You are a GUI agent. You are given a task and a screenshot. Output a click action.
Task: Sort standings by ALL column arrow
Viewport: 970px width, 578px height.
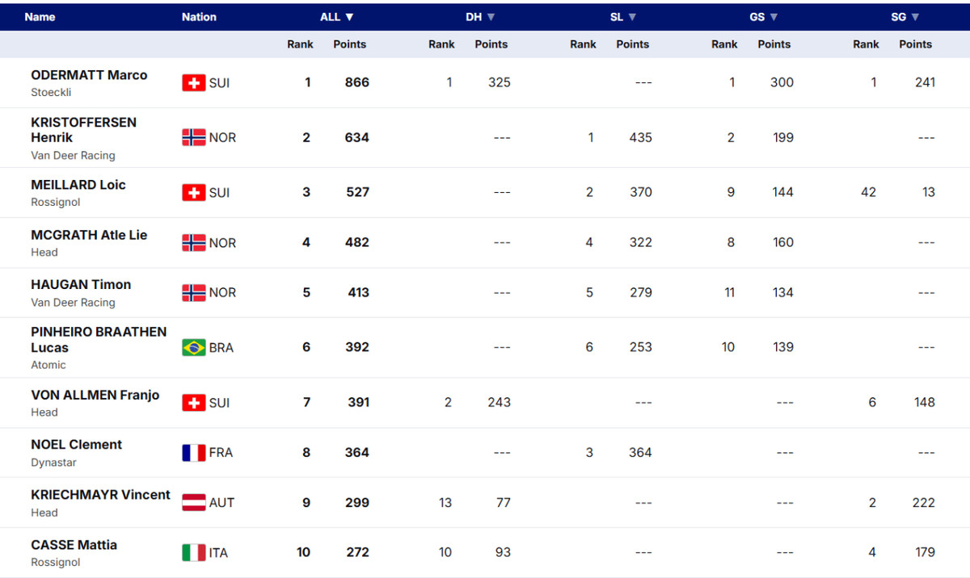click(349, 17)
